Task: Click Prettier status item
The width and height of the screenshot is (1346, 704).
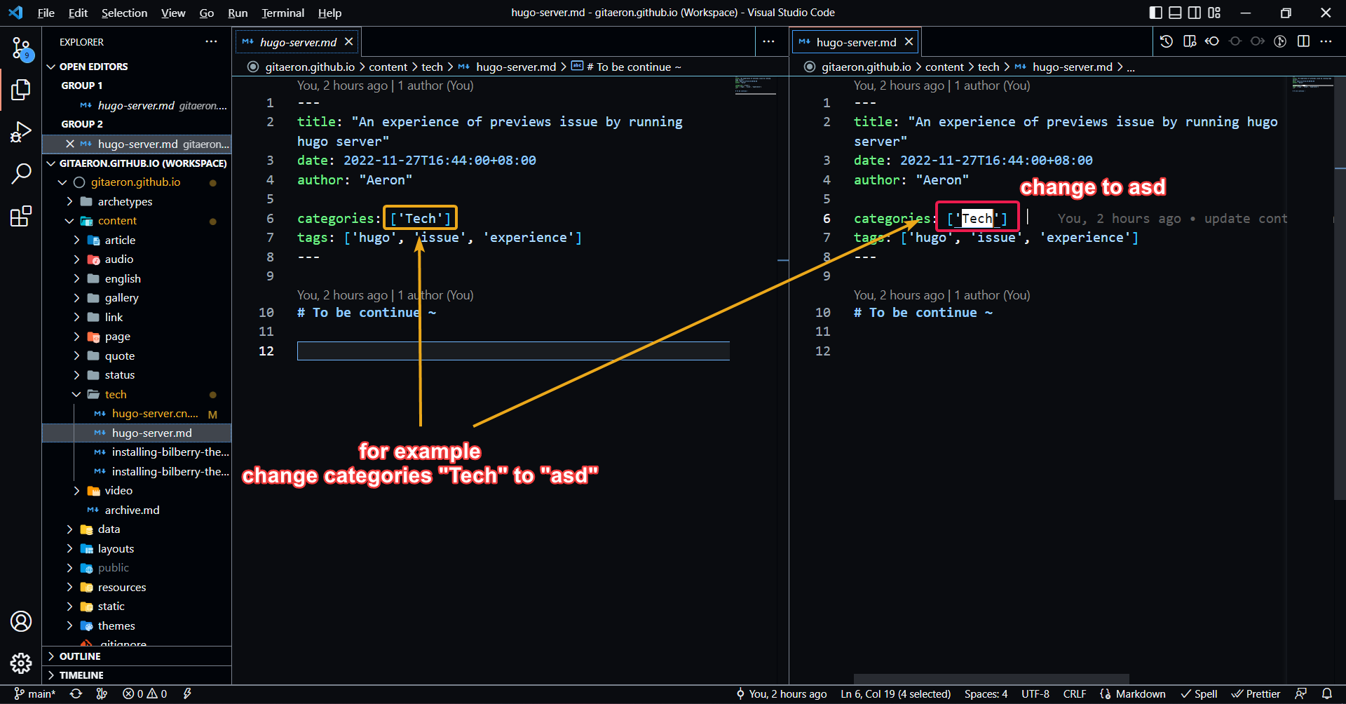Action: (1256, 693)
